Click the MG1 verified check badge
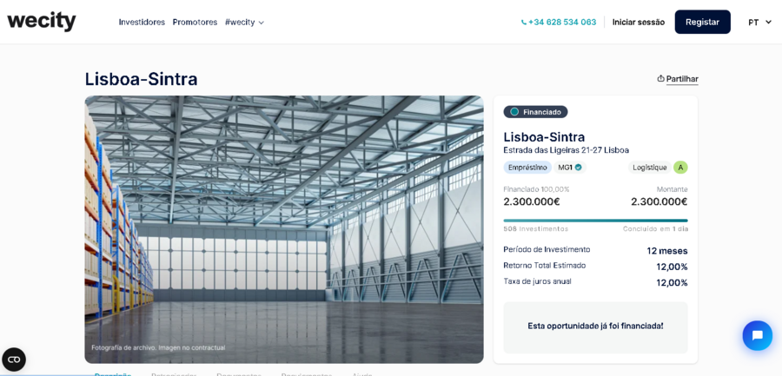Screen dimensions: 782x376 point(578,168)
